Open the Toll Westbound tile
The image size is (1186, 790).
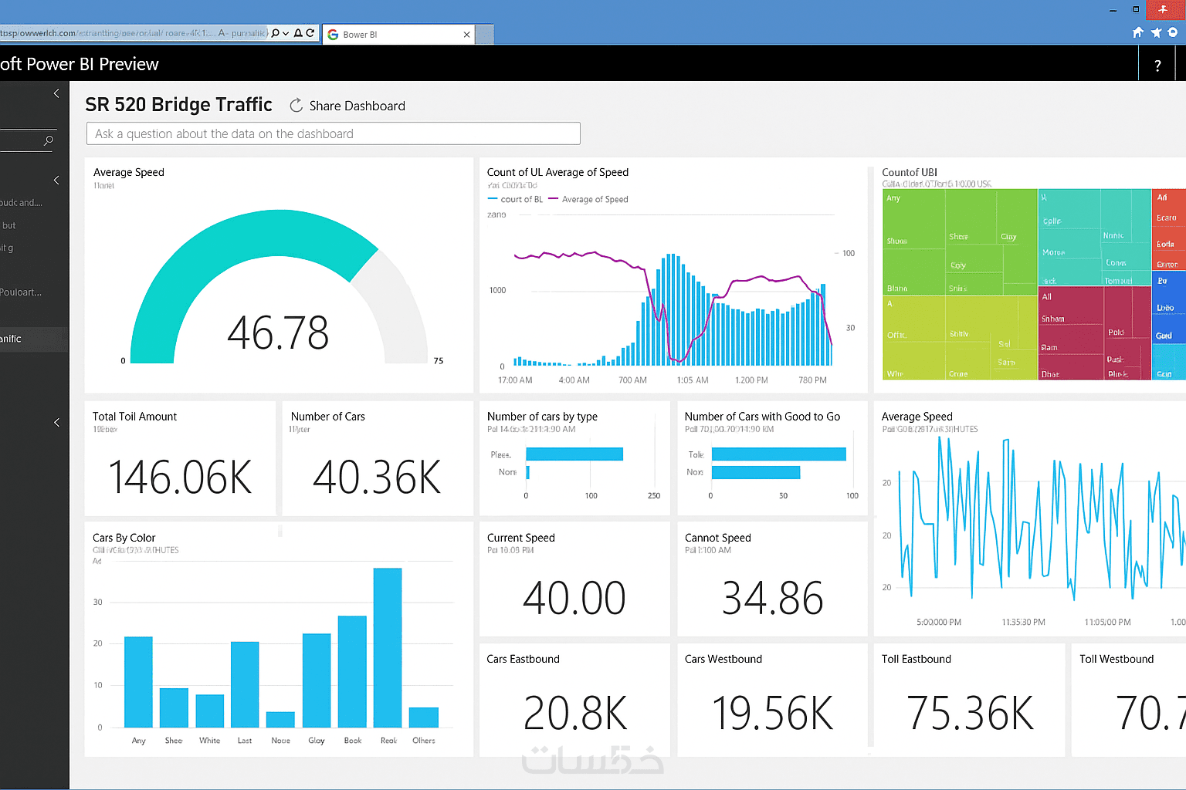point(1129,701)
